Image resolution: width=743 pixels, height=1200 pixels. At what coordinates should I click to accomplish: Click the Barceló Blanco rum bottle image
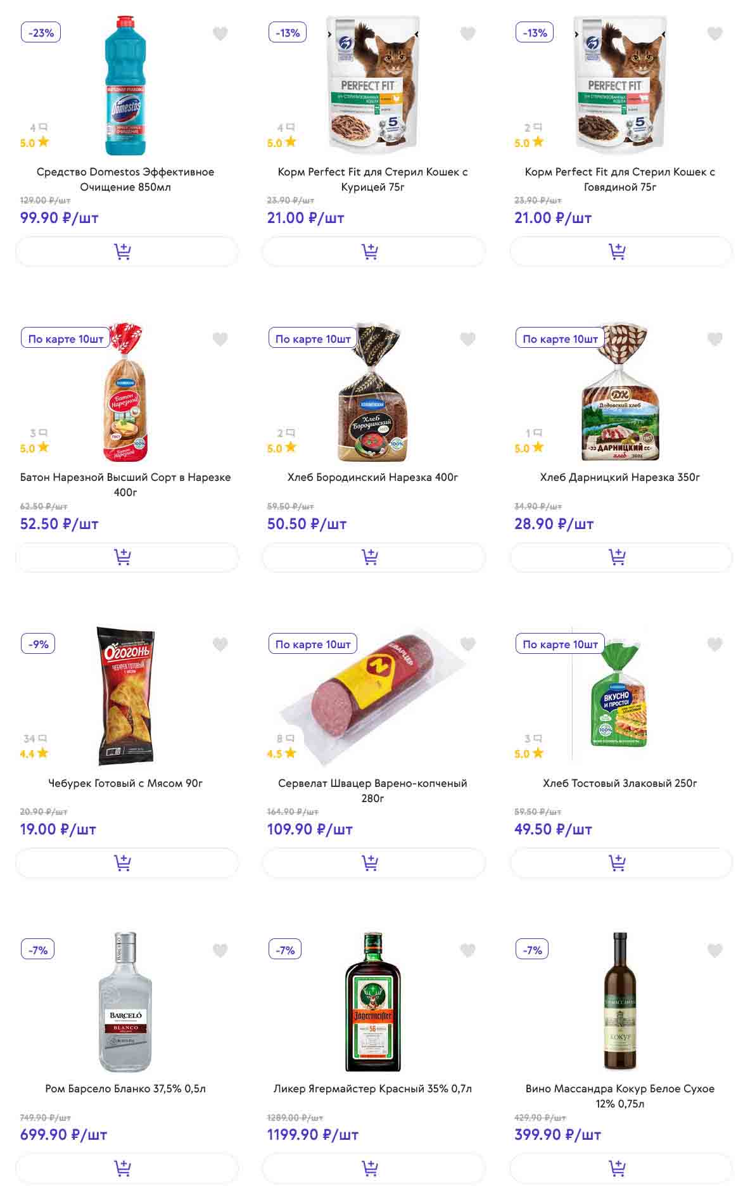coord(125,1002)
